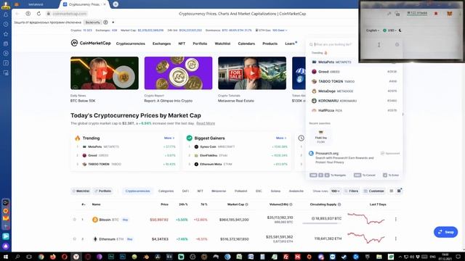This screenshot has width=465, height=261.
Task: Click the MetaMask fox extension icon
Action: pos(450,14)
